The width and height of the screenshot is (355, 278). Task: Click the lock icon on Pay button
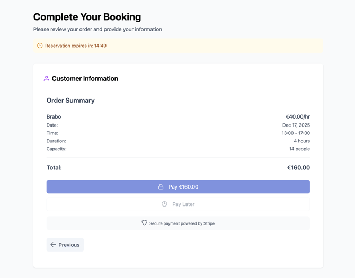point(161,187)
